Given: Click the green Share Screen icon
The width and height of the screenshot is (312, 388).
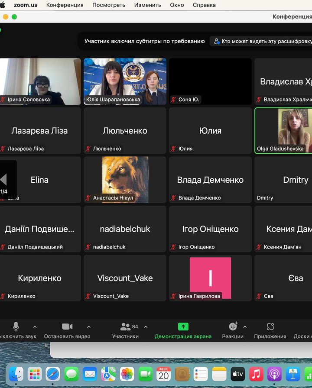Looking at the screenshot, I should point(183,327).
